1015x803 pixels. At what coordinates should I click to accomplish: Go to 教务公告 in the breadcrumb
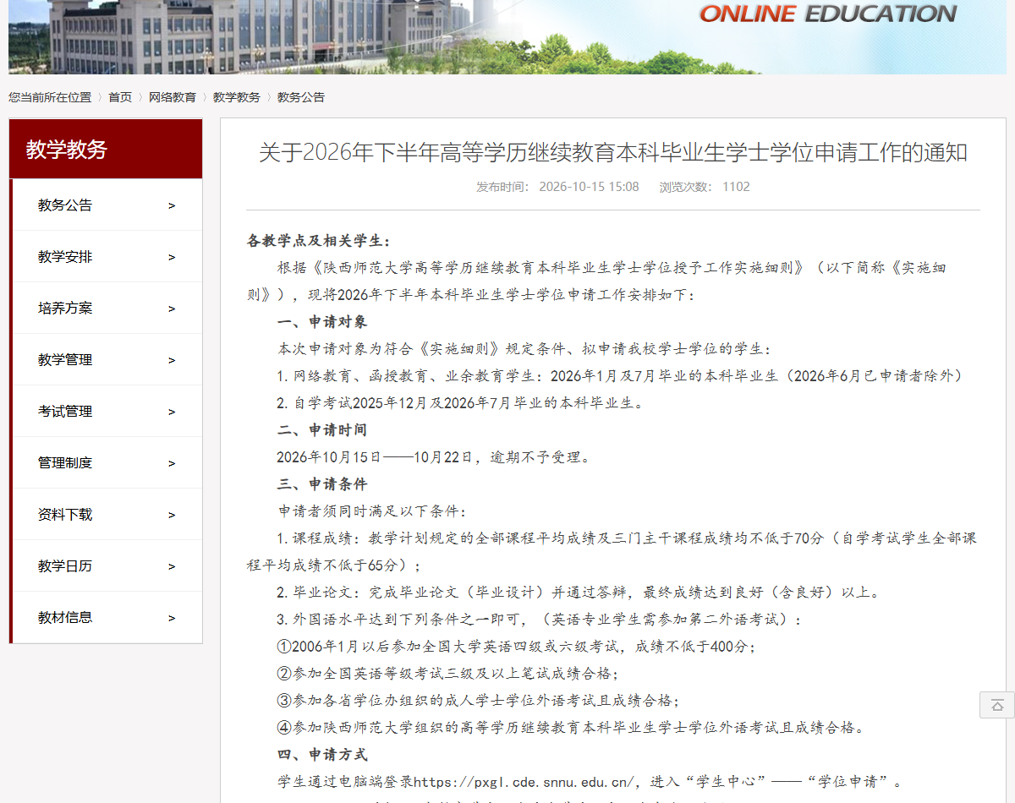click(x=301, y=97)
